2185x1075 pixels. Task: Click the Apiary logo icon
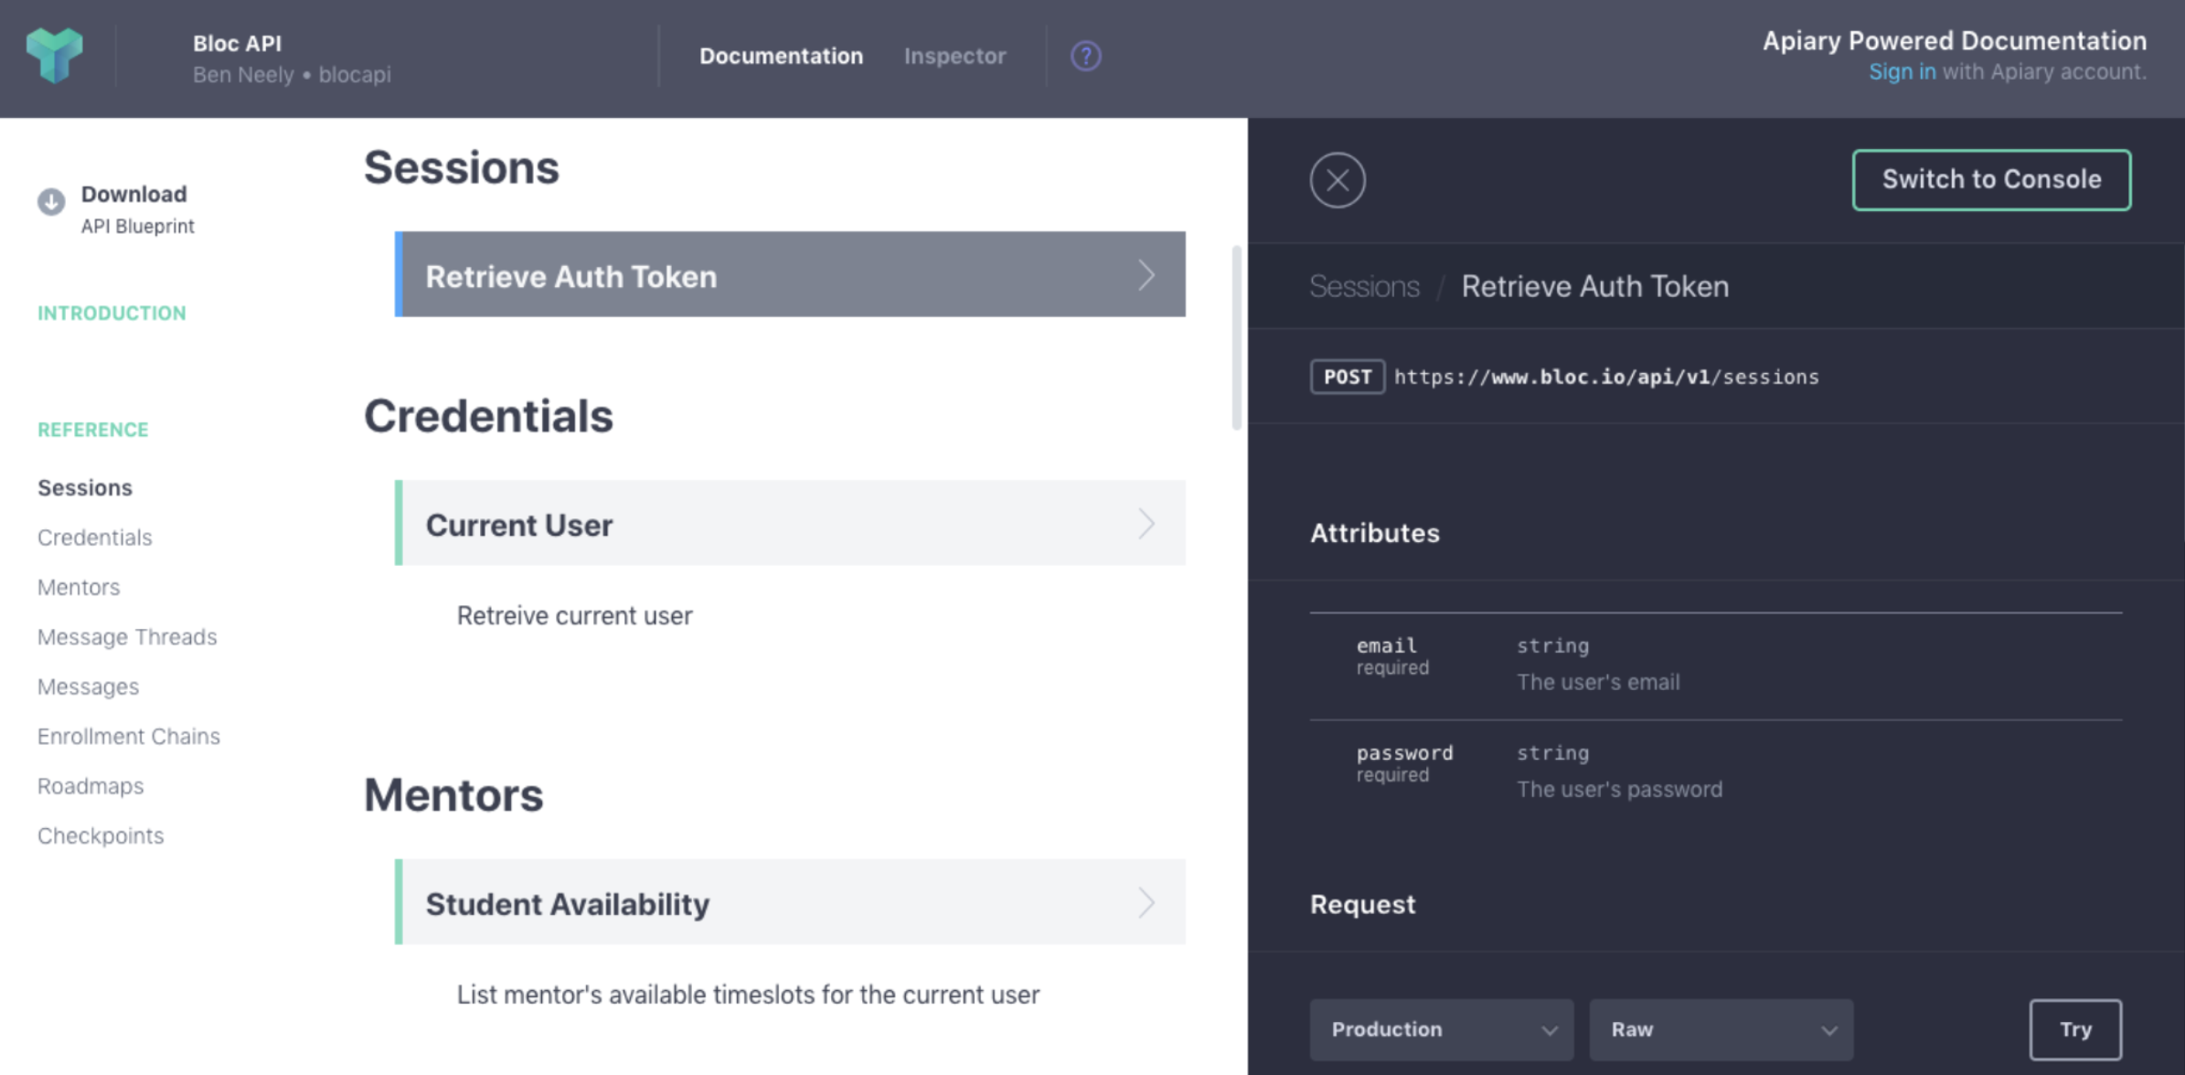55,56
